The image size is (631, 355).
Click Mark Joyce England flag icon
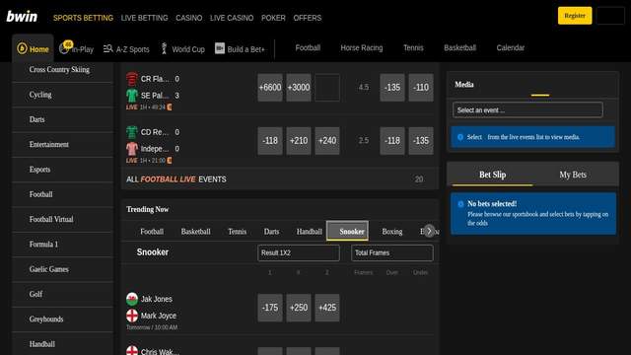pyautogui.click(x=132, y=316)
